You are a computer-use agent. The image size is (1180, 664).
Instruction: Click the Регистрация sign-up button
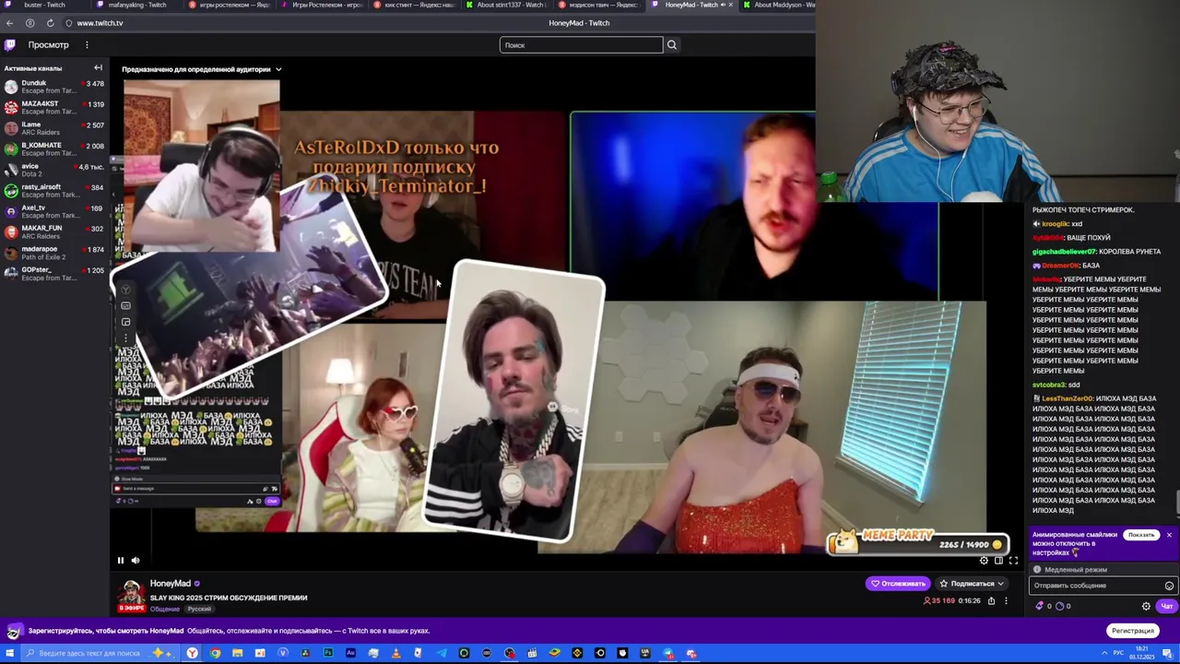pyautogui.click(x=1132, y=631)
